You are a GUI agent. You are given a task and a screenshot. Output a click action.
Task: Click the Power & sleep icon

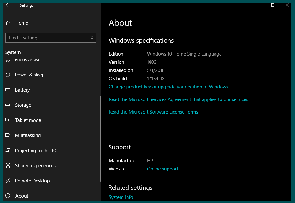point(8,75)
